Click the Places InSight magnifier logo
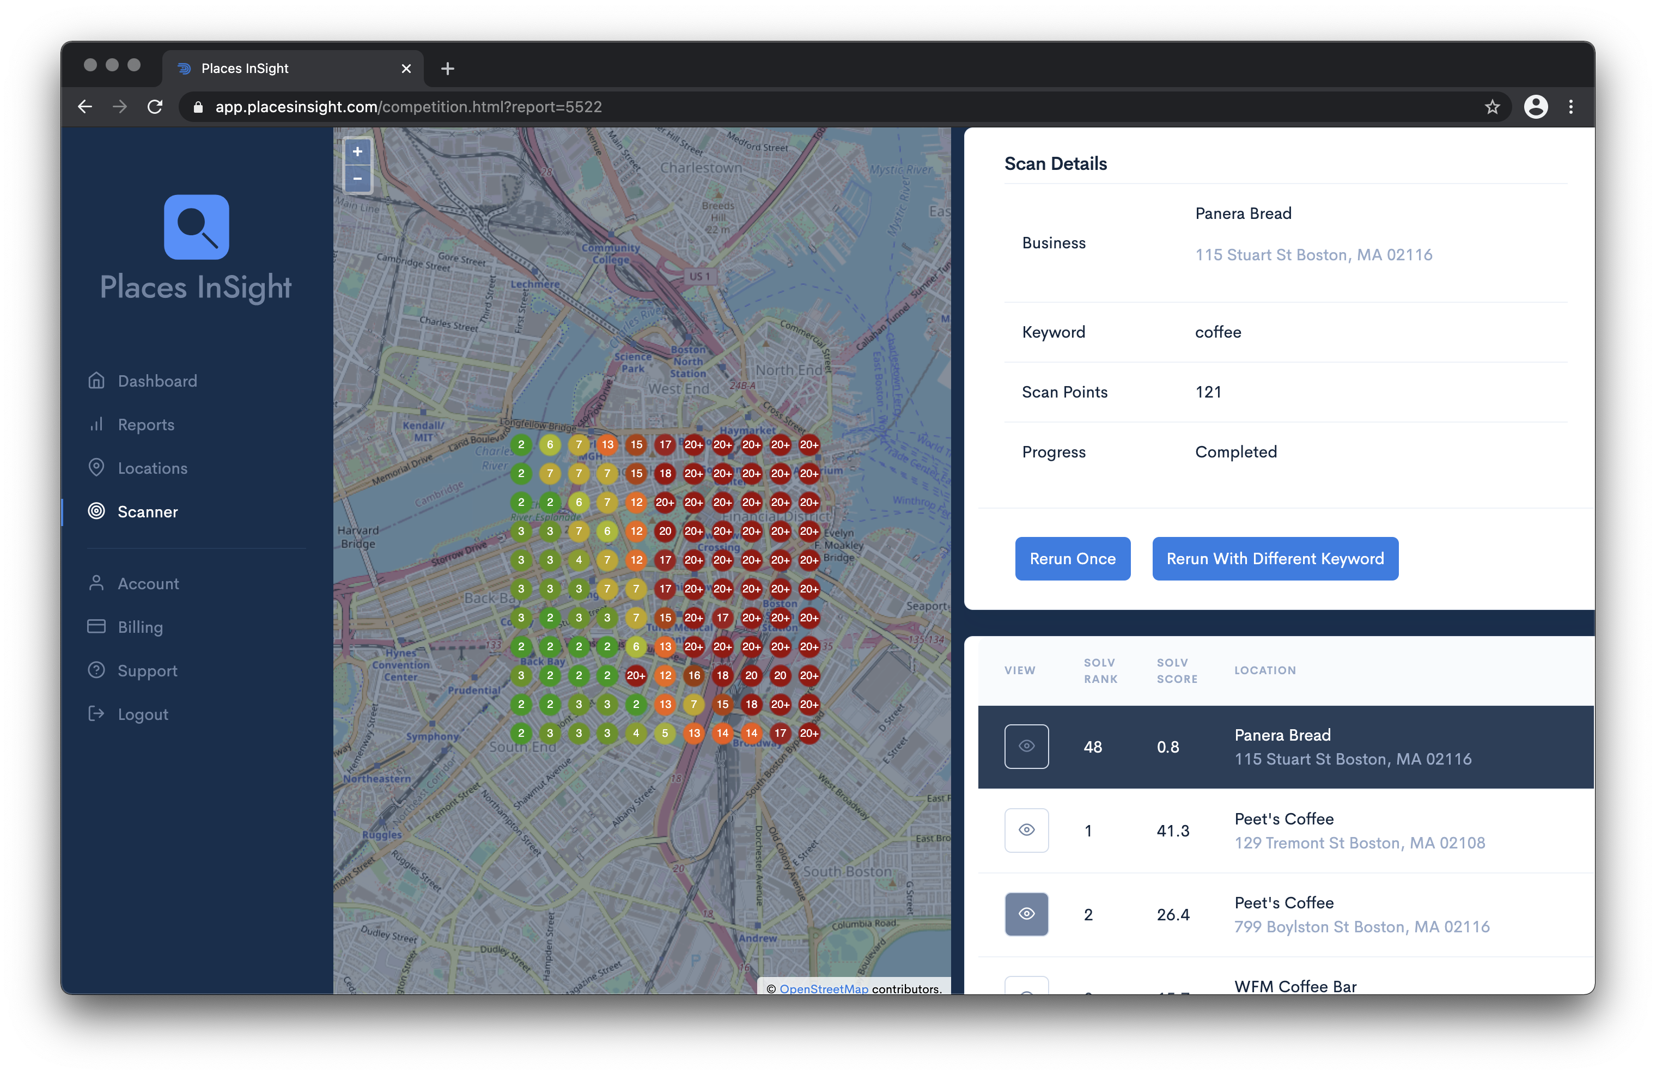 196,227
